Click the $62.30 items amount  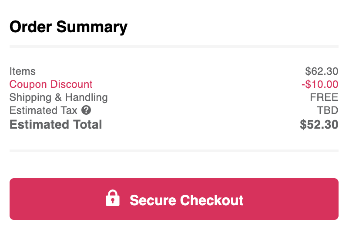click(322, 71)
